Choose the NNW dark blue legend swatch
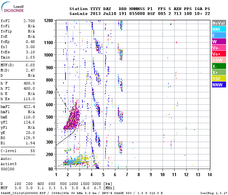Viewport: 228px width, 195px height. 219,85
